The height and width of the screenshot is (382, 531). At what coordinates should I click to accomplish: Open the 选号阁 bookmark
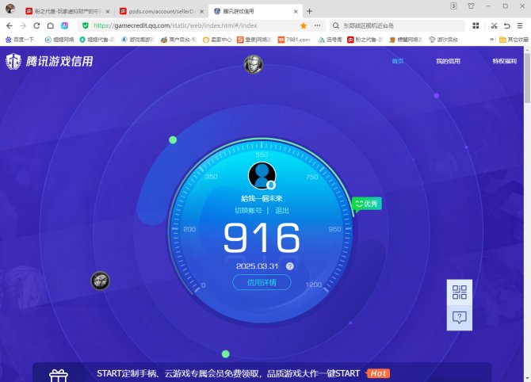coord(330,40)
